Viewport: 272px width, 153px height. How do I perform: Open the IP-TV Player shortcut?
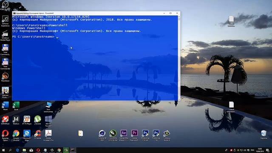coord(27,120)
